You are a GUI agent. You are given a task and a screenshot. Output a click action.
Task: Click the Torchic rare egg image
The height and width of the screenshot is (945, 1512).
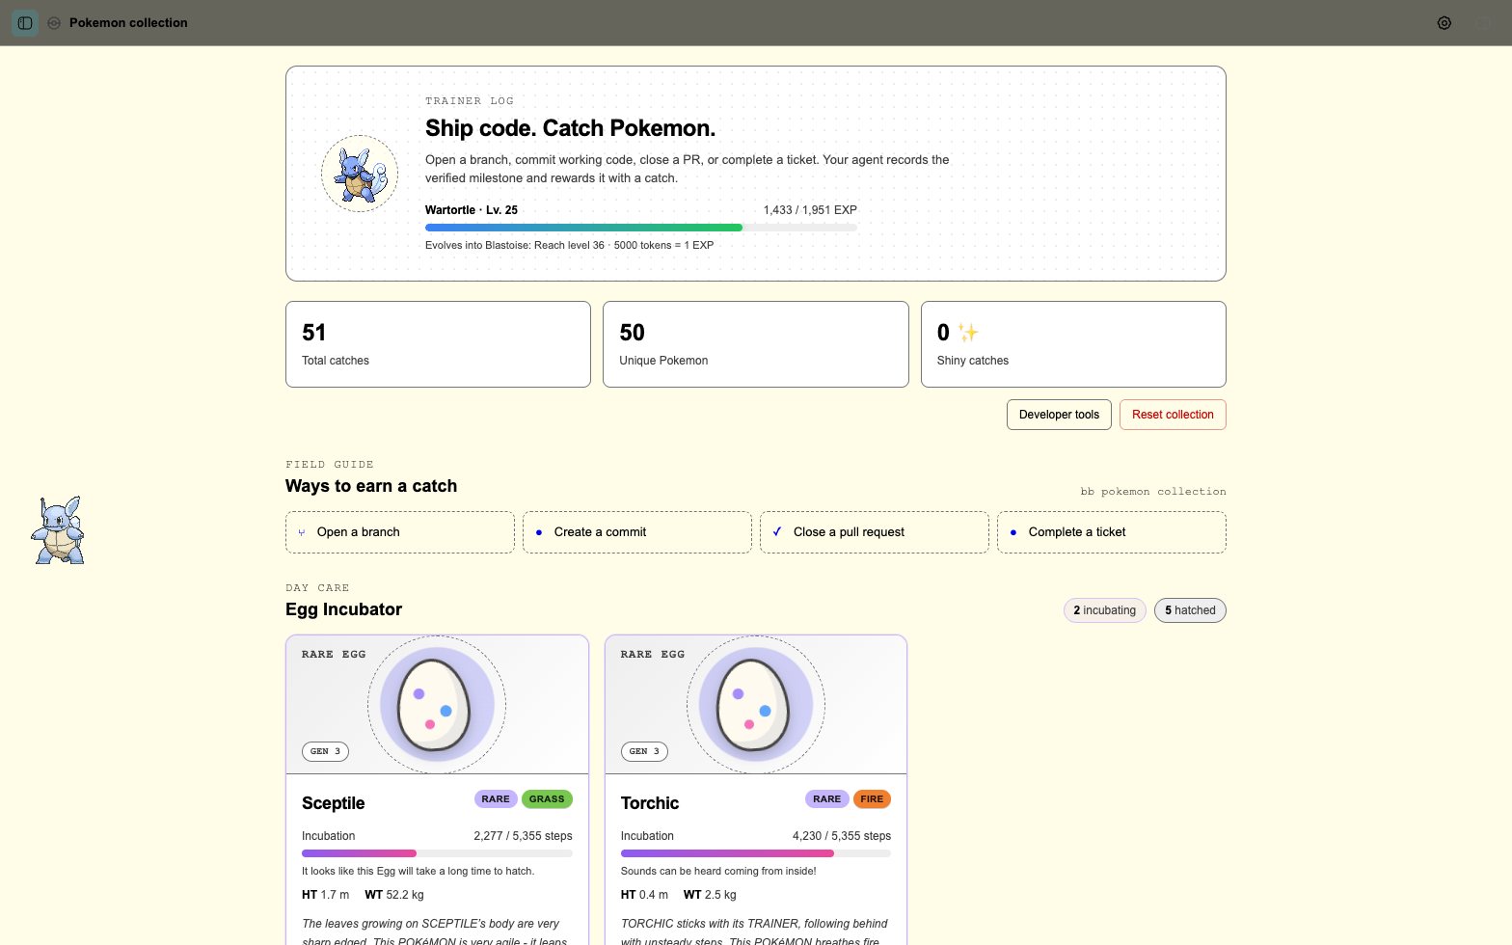pos(756,705)
